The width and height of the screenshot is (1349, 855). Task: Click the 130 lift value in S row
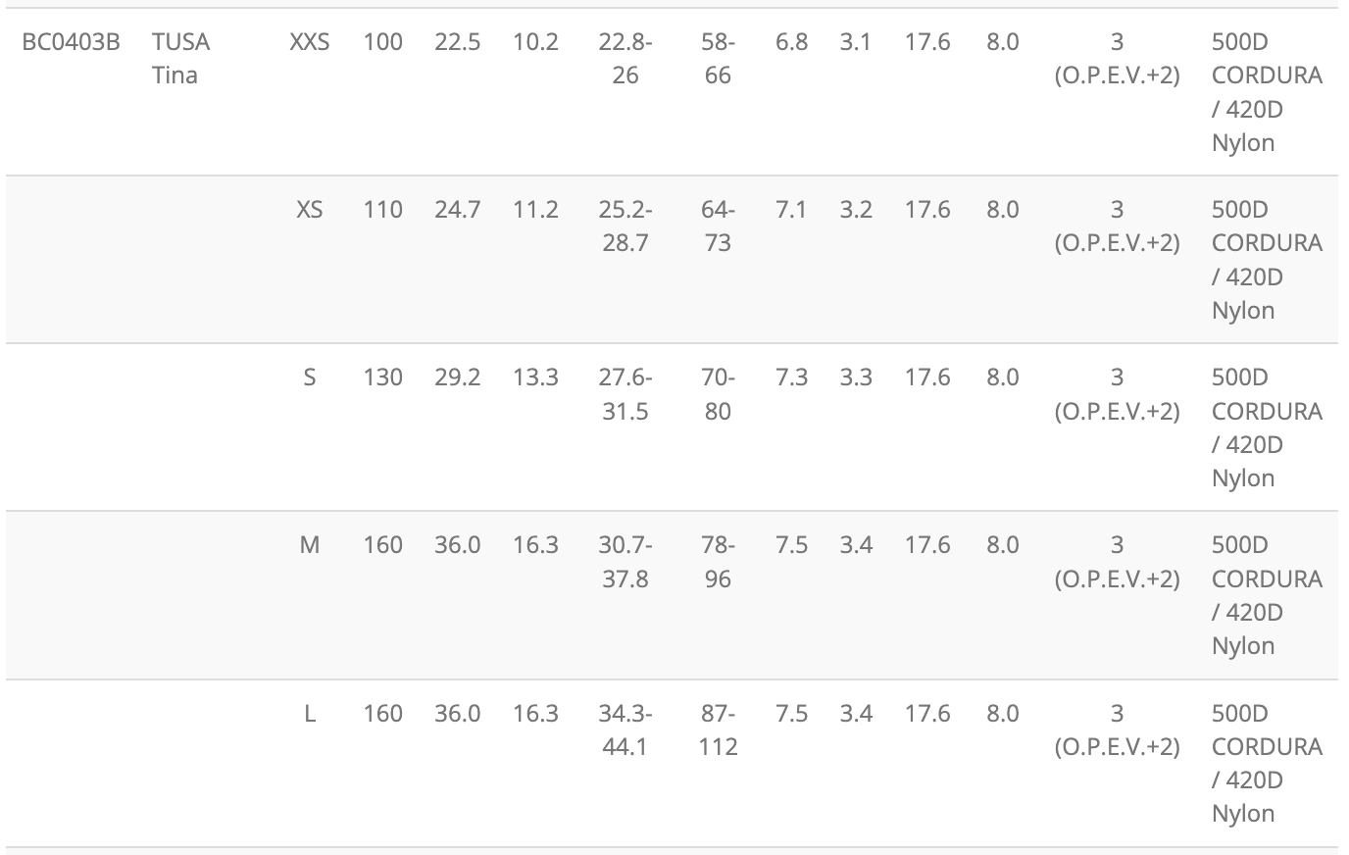click(x=382, y=377)
